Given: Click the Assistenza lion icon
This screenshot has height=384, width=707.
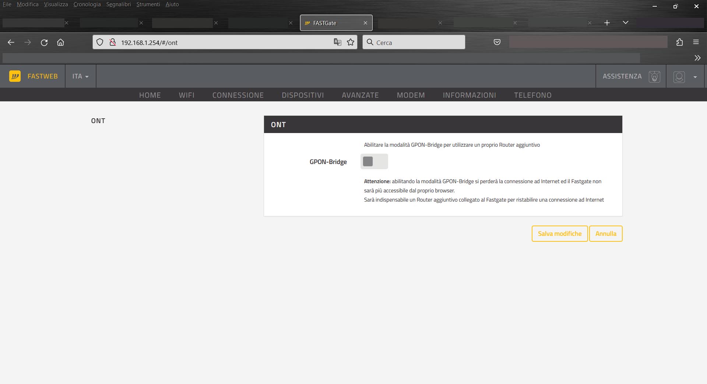Looking at the screenshot, I should pos(654,76).
